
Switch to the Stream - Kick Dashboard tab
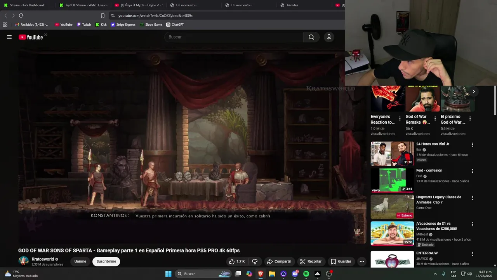27,5
